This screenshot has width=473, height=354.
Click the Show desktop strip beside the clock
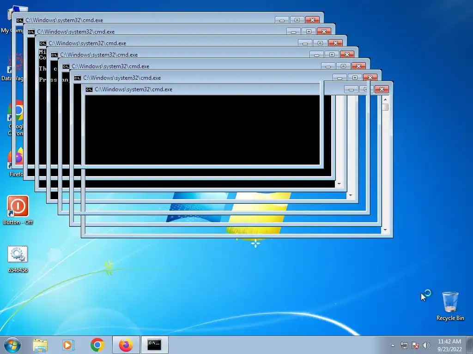pyautogui.click(x=470, y=345)
